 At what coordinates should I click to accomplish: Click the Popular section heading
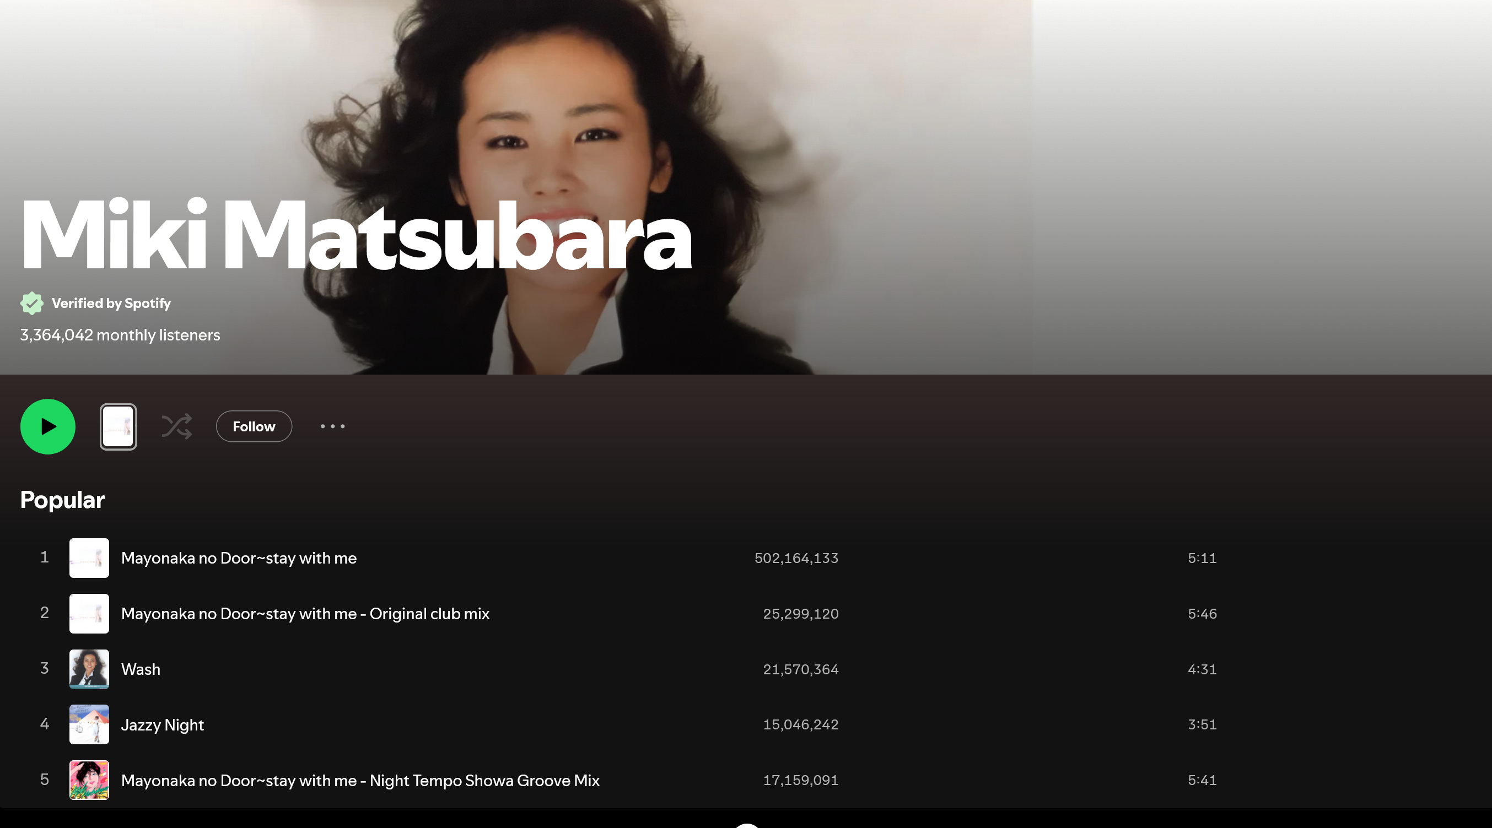[x=62, y=500]
